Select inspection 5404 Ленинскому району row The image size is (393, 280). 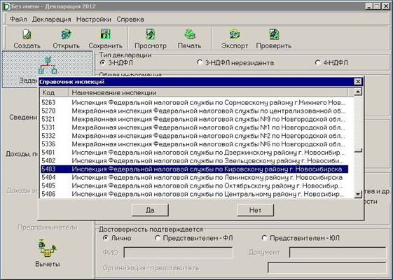(x=194, y=178)
